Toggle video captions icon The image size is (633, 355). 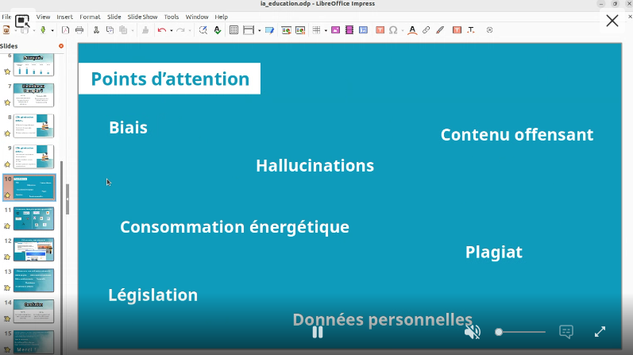[566, 332]
